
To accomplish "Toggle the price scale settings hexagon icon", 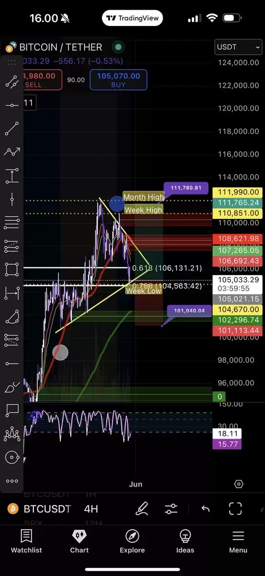I will pos(239,484).
